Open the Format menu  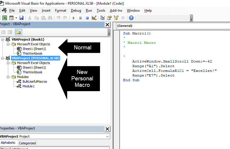click(61, 11)
